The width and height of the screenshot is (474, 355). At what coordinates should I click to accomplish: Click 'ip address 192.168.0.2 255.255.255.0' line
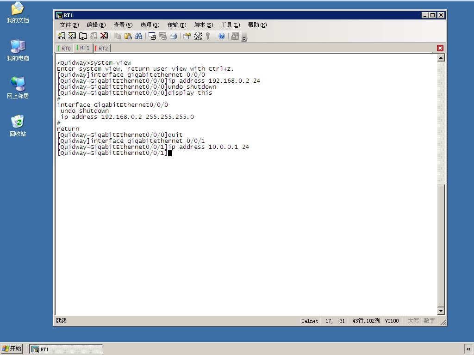pos(127,117)
